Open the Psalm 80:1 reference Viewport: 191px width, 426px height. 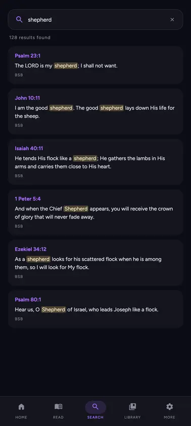pos(28,300)
